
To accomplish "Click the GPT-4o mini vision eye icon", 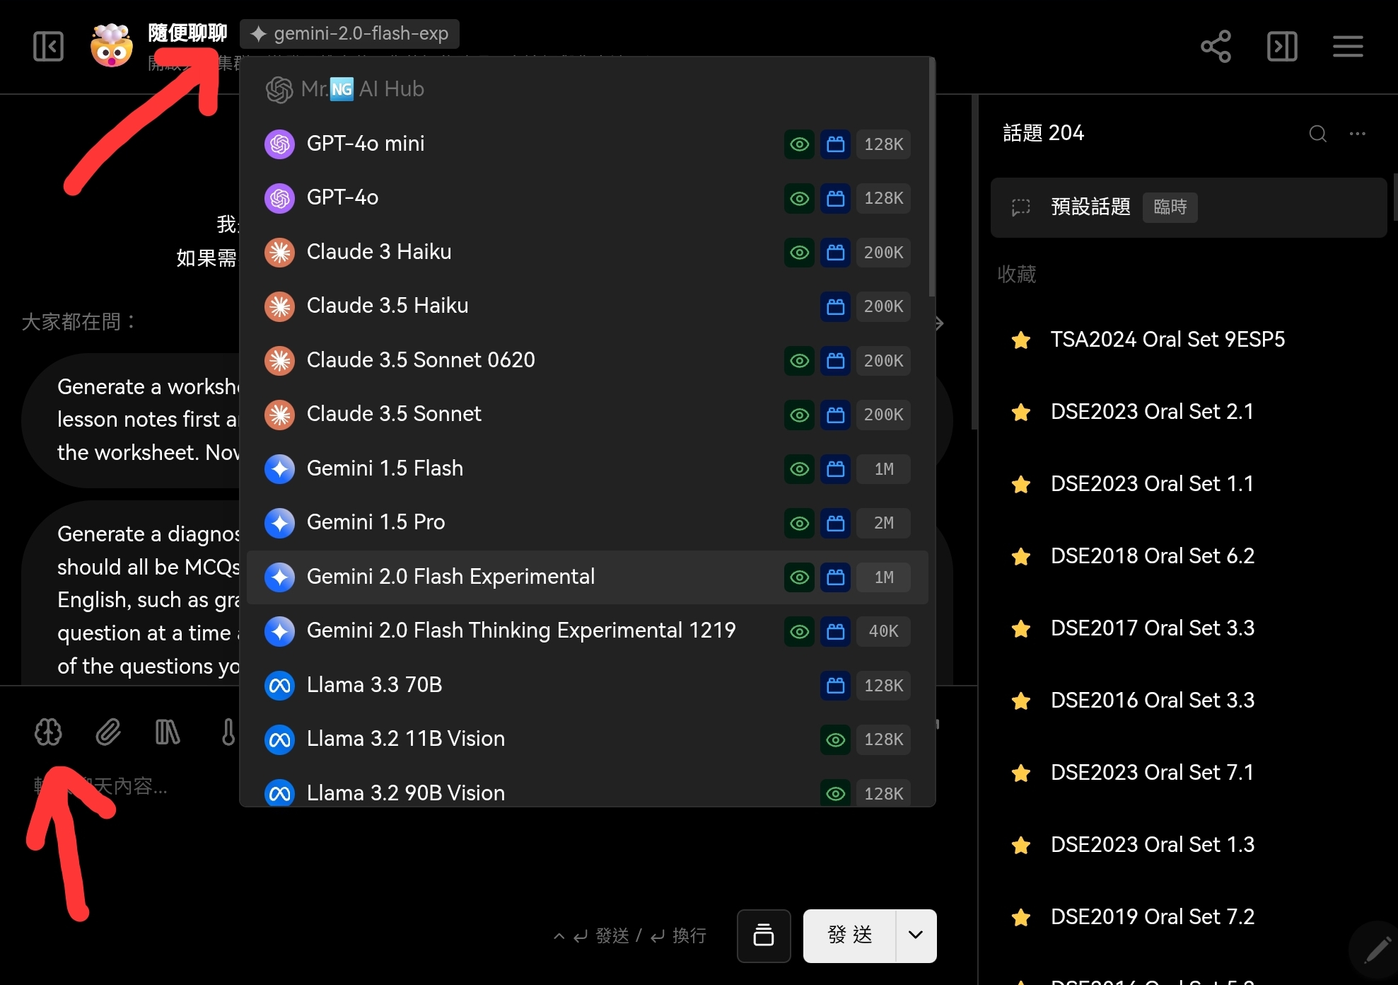I will point(799,144).
